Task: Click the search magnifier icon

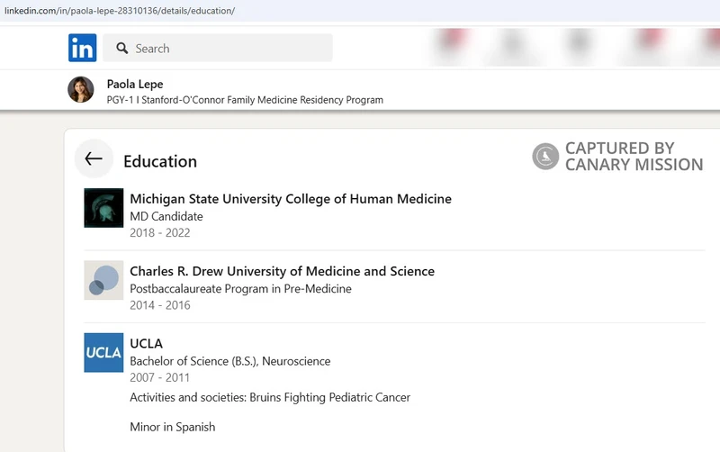Action: coord(121,49)
